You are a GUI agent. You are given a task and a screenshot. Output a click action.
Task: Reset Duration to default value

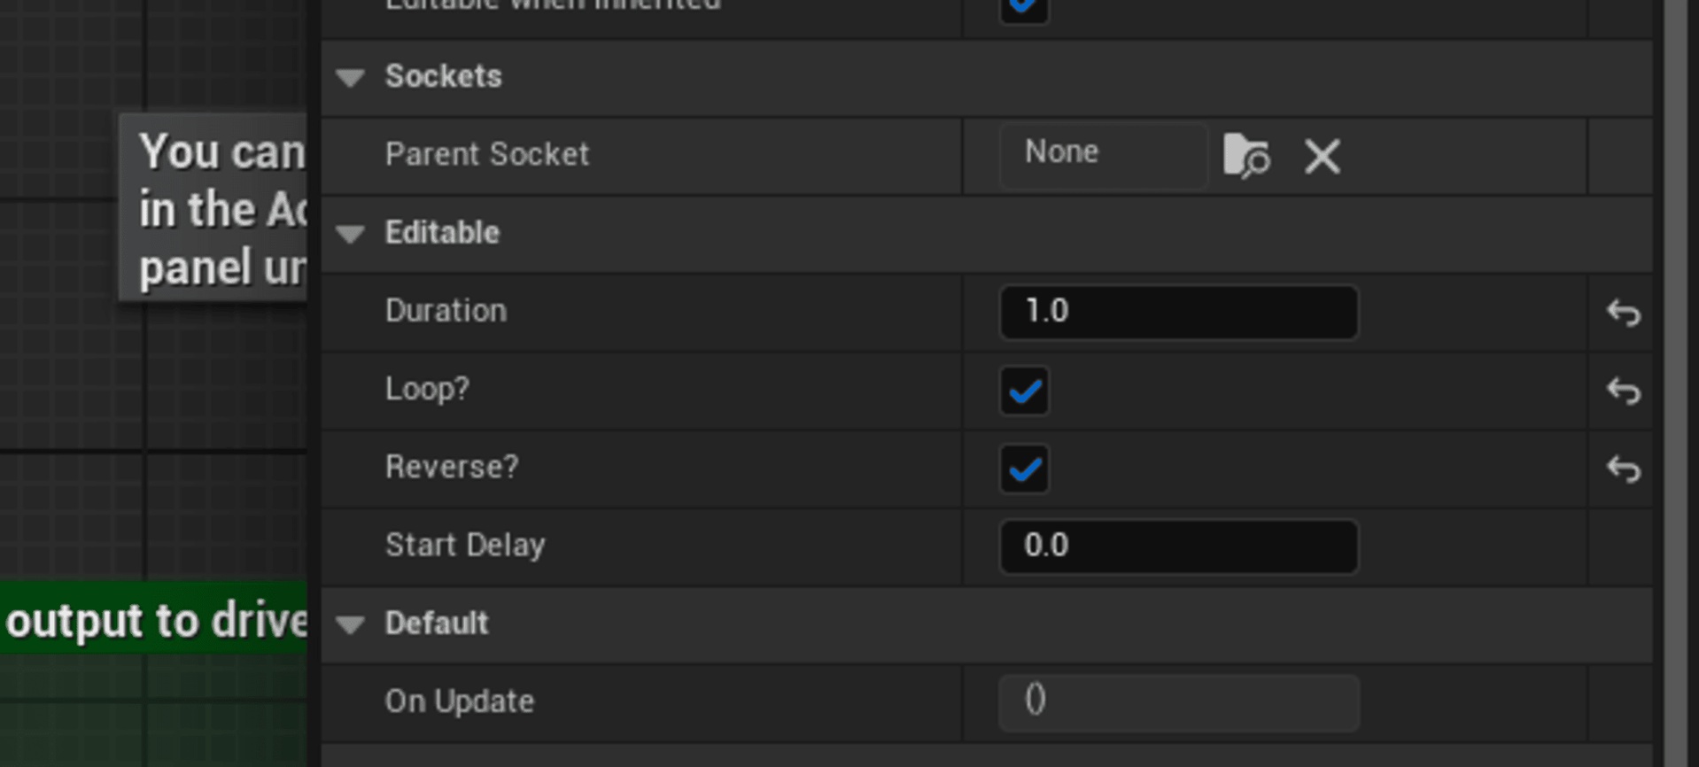click(1623, 313)
